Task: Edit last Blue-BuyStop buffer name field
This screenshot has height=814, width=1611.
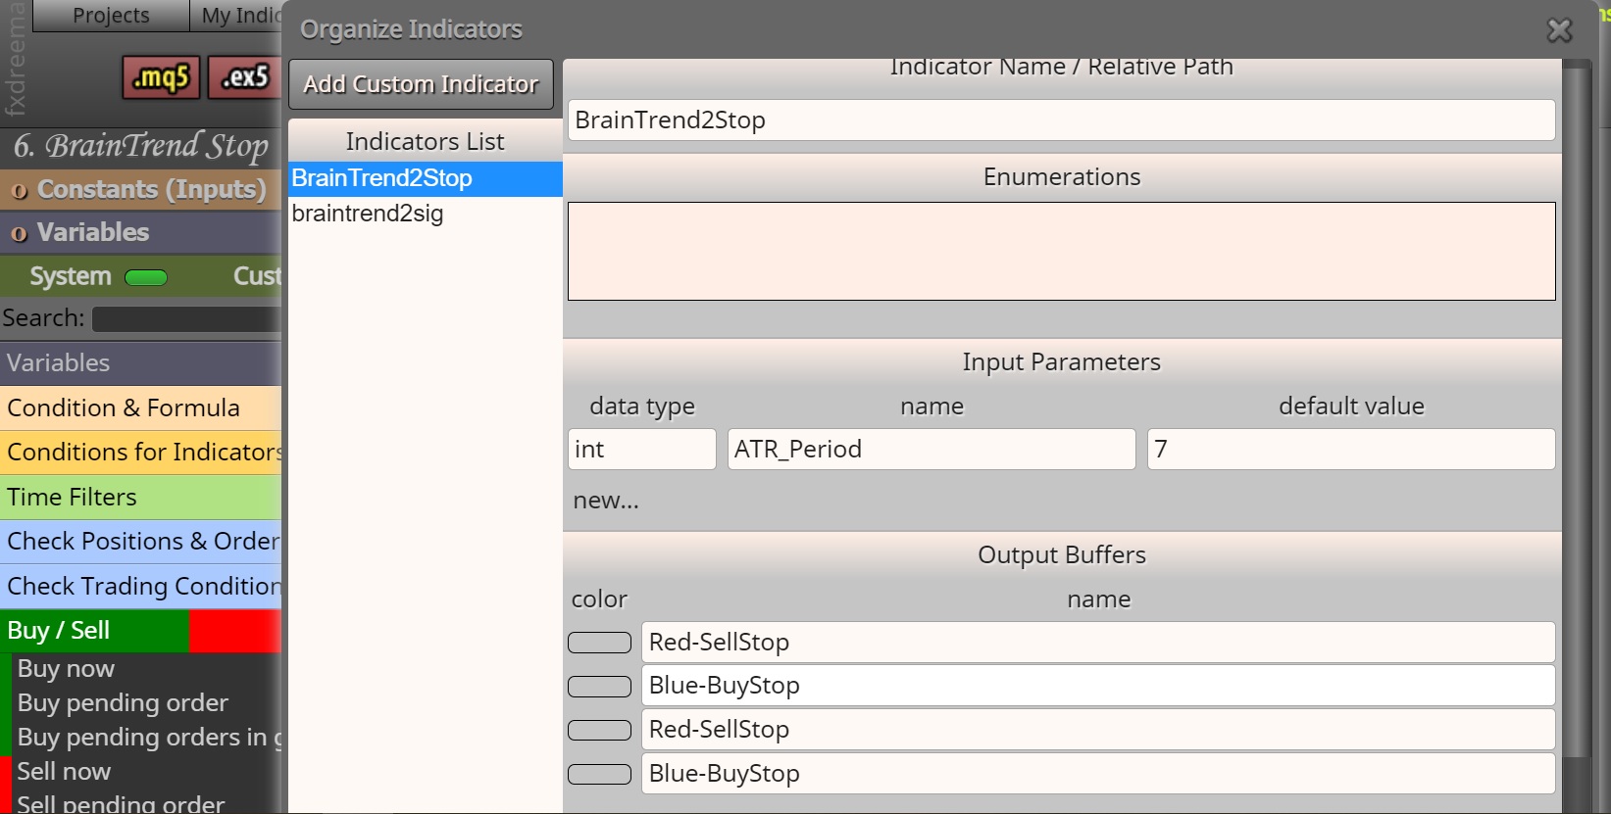Action: tap(1098, 774)
